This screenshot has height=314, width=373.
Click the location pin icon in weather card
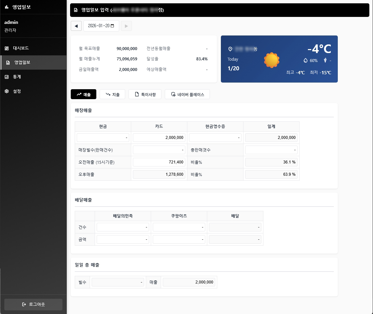230,49
